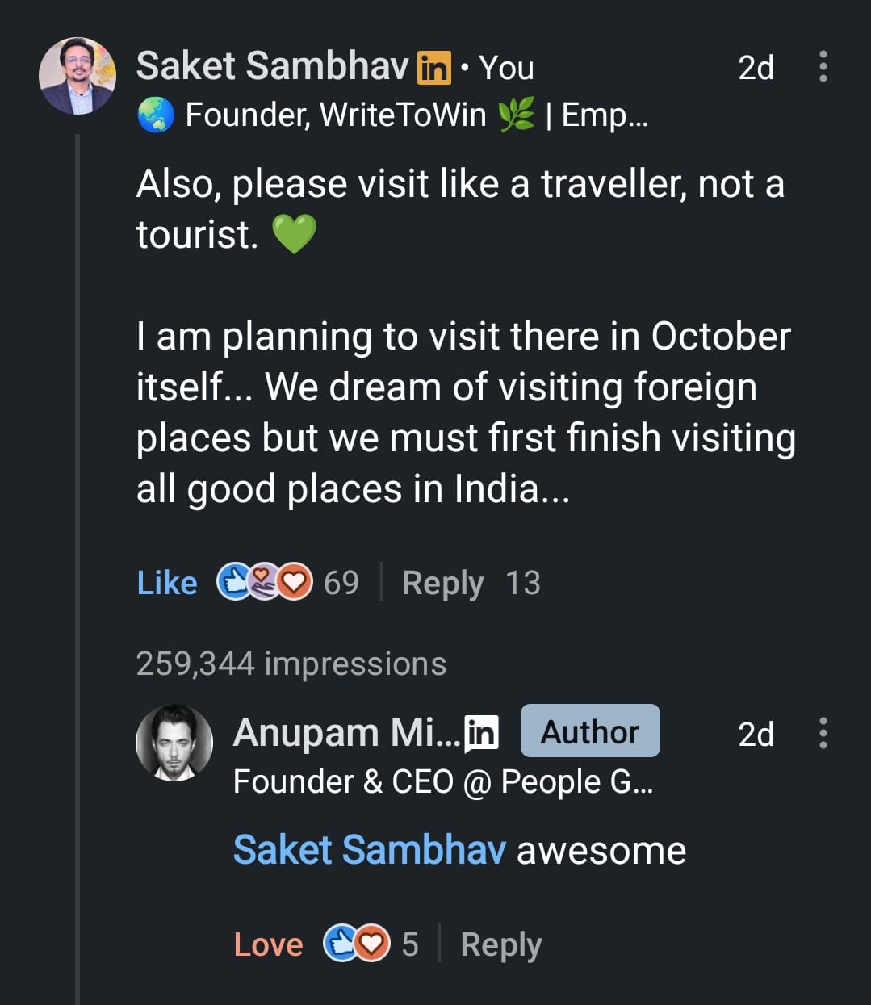Click the globe emoji in Saket's headline

(x=156, y=115)
